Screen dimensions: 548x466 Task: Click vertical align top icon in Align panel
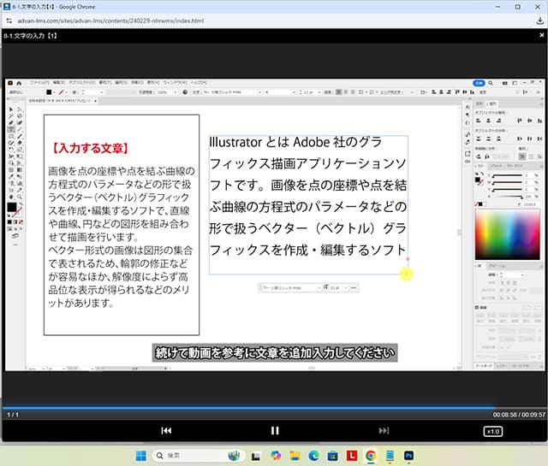pyautogui.click(x=520, y=121)
